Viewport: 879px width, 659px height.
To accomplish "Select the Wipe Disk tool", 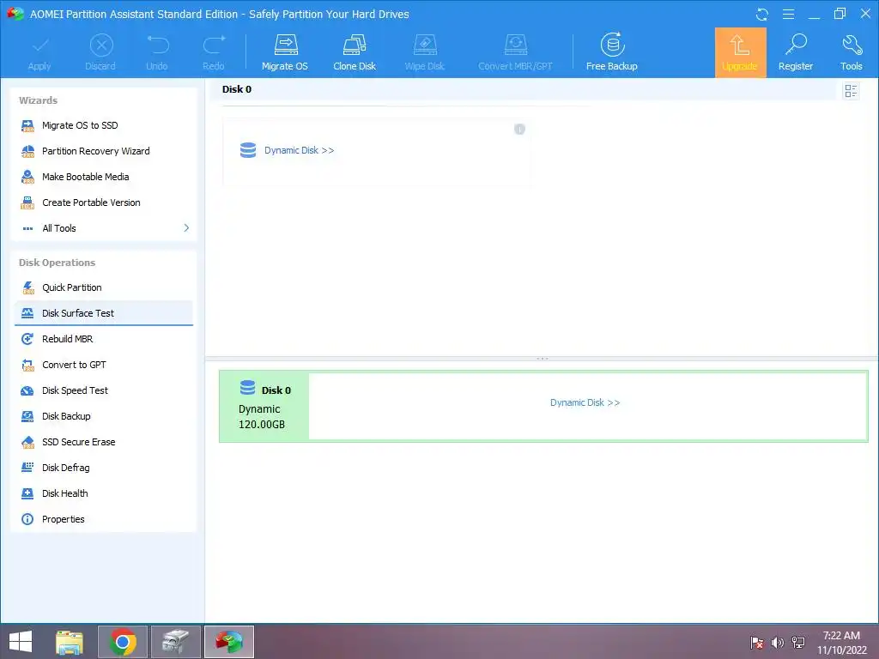I will tap(424, 52).
